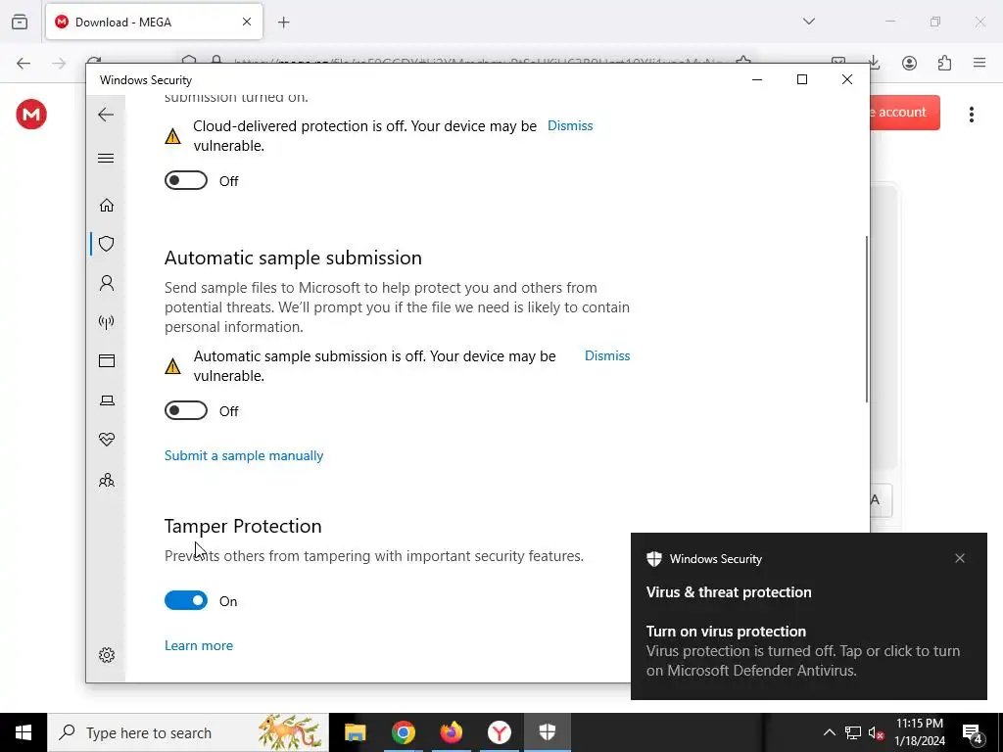Open the Windows Start menu

[24, 732]
